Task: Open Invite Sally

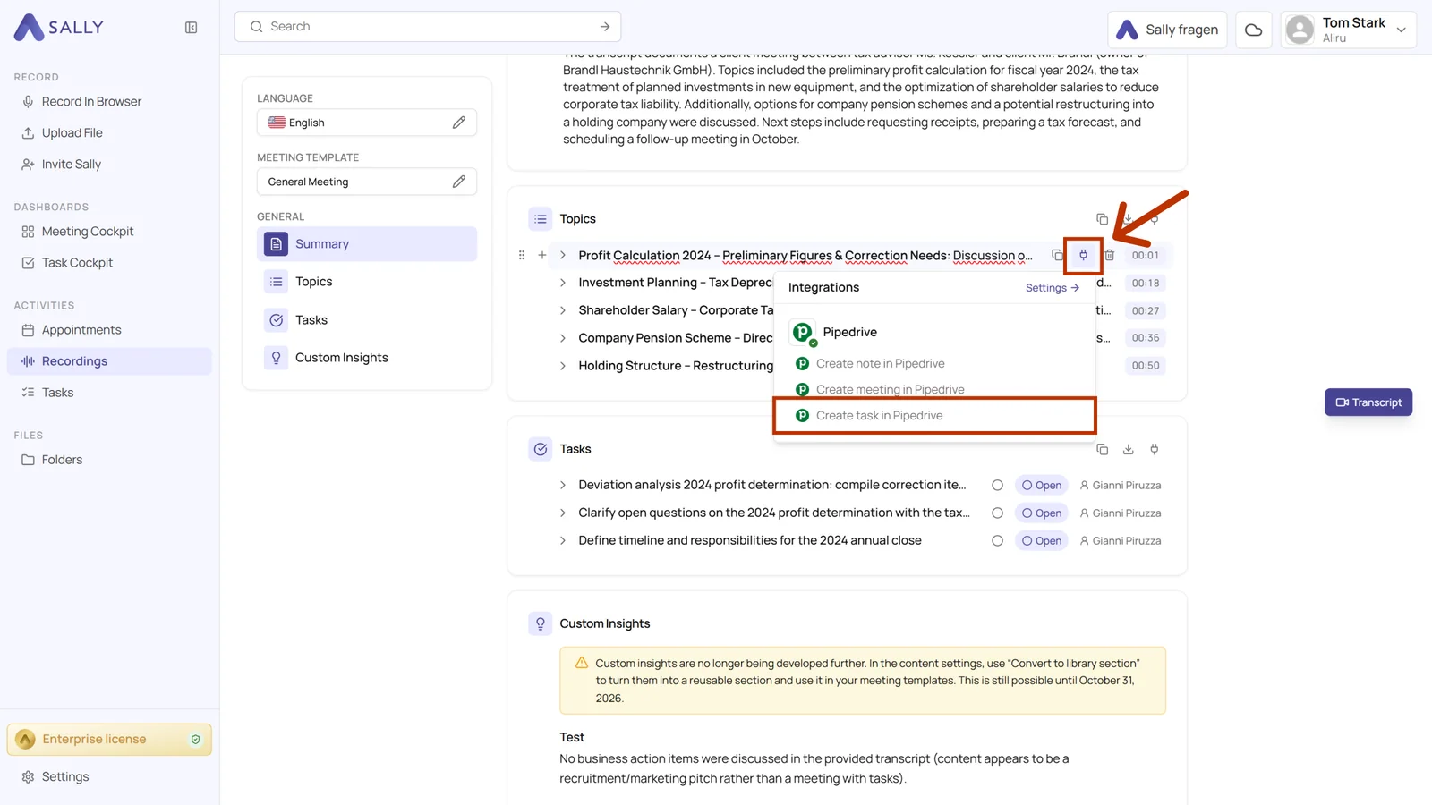Action: [x=71, y=165]
